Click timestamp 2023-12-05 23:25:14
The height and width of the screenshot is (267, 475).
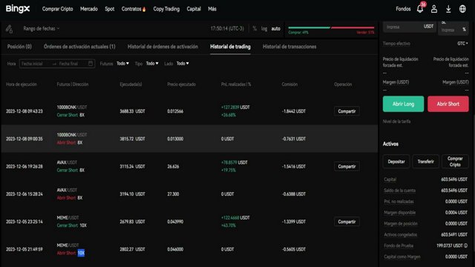pyautogui.click(x=24, y=222)
